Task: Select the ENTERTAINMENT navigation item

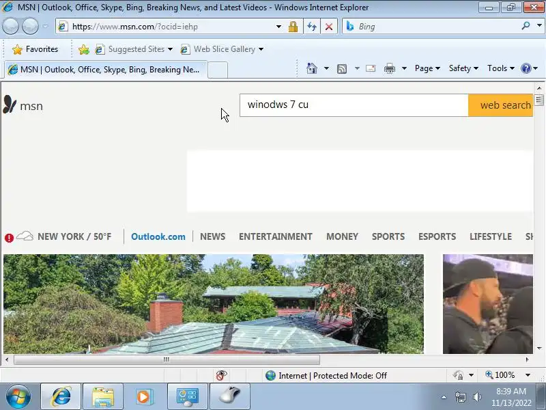Action: [276, 236]
